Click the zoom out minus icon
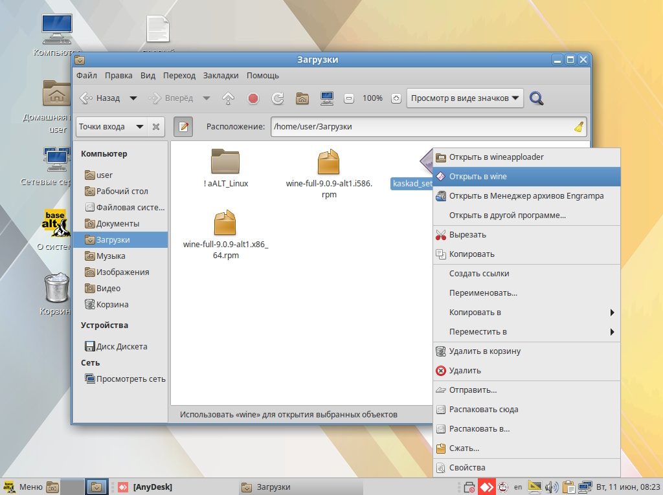 coord(349,98)
